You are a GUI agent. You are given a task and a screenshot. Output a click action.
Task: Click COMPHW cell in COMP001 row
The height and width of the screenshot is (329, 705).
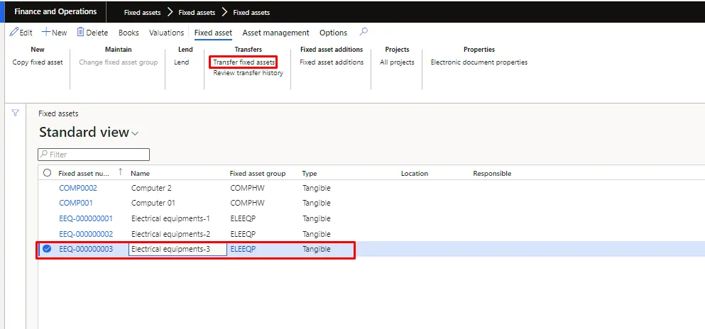246,203
